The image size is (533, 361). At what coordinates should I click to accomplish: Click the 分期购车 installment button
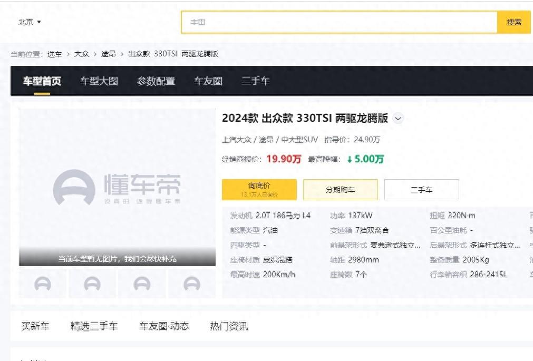click(x=340, y=190)
